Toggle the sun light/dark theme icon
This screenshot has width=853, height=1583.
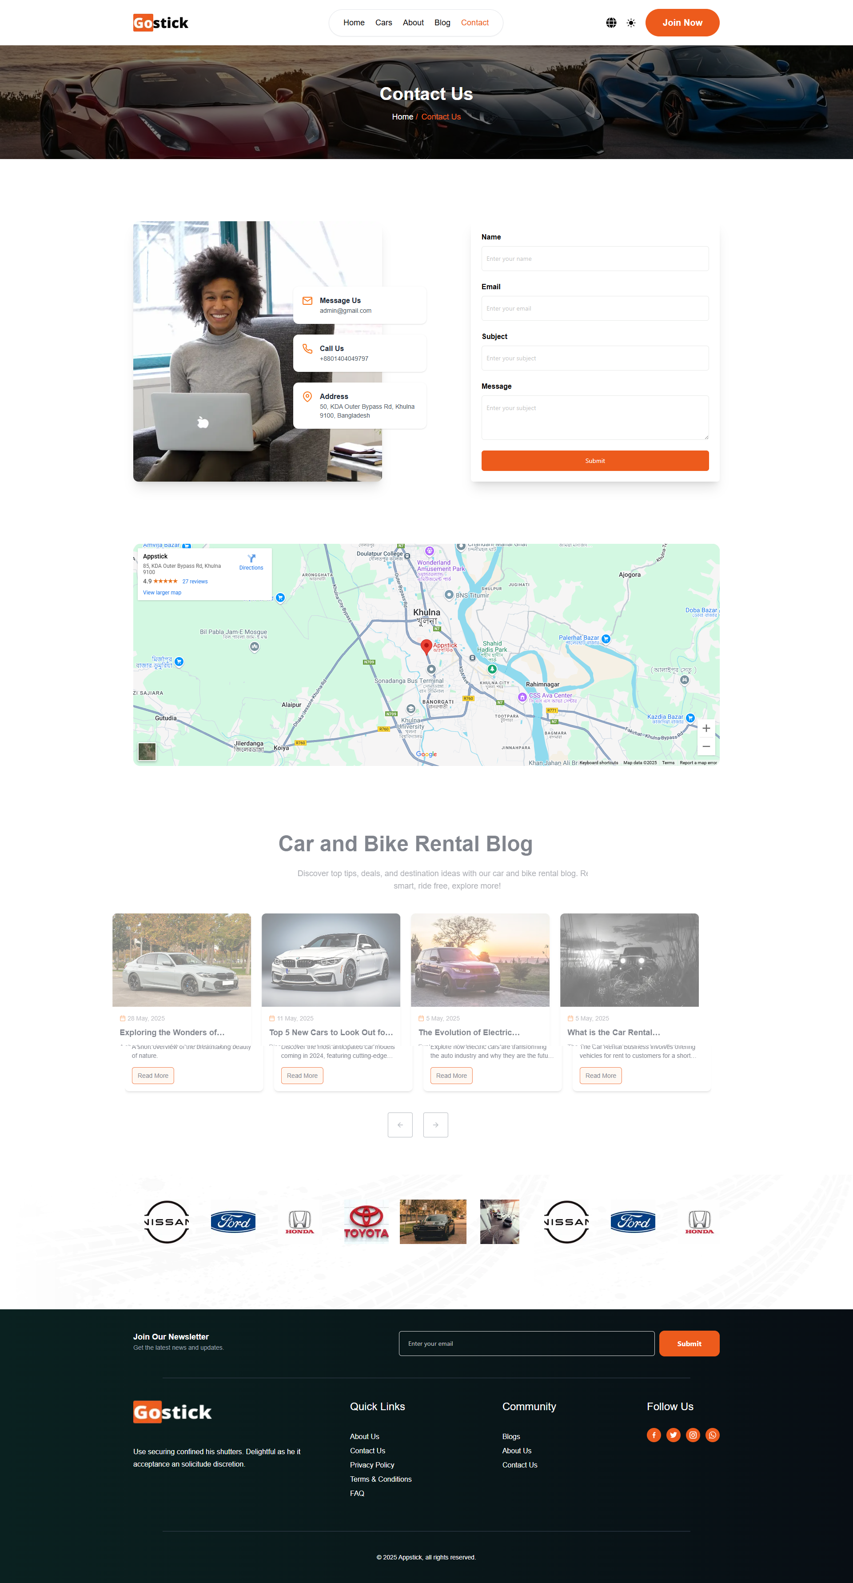[x=631, y=23]
